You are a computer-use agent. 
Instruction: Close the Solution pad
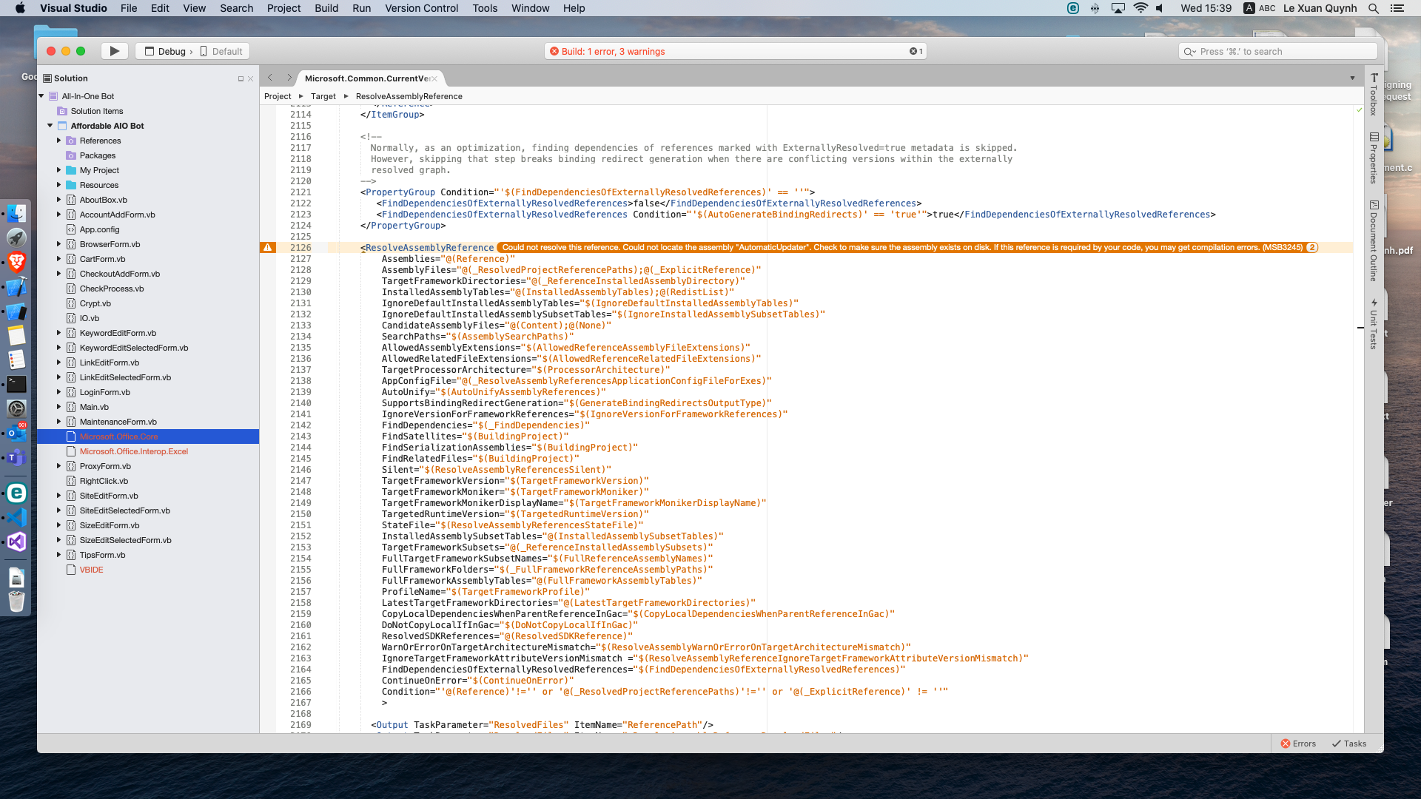point(251,78)
